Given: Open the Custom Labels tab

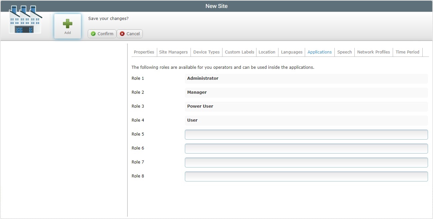Looking at the screenshot, I should click(239, 52).
